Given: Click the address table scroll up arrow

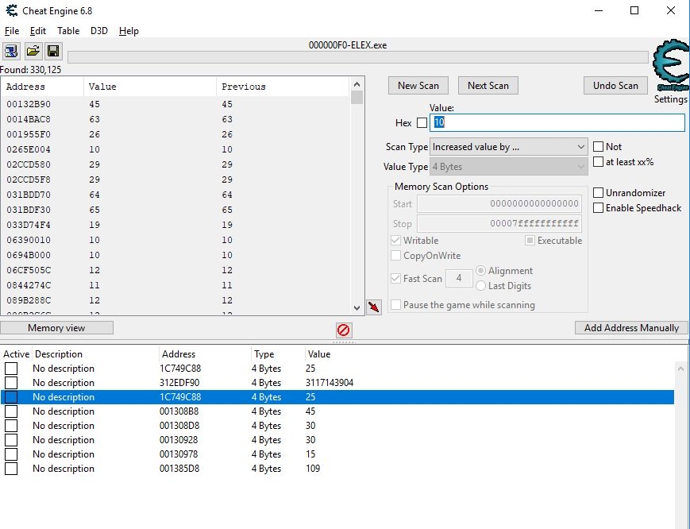Looking at the screenshot, I should 680,369.
